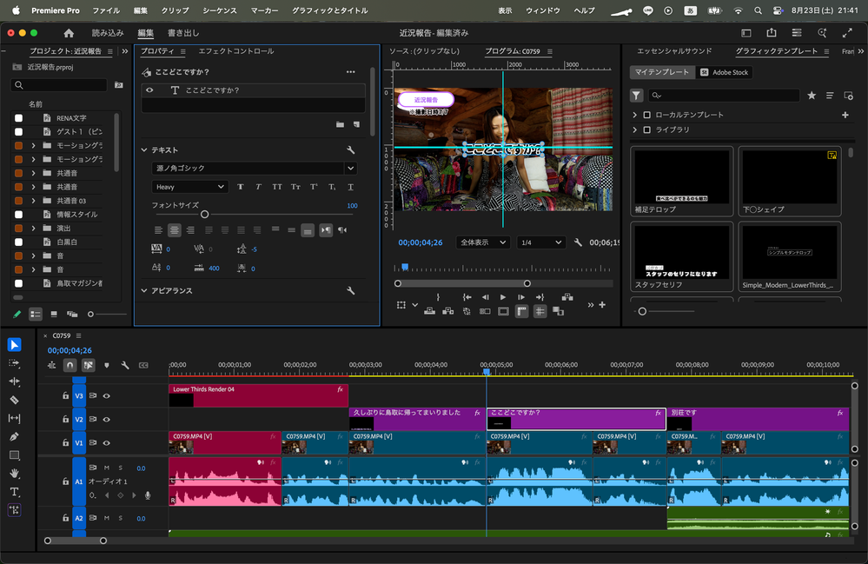Open timeline wrench display settings

coord(125,366)
